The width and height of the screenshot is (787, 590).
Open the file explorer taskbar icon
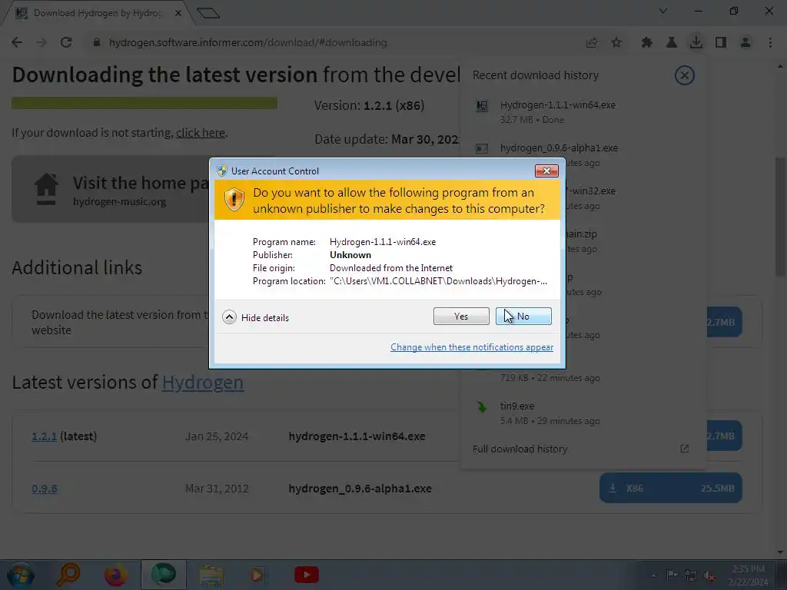tap(211, 575)
